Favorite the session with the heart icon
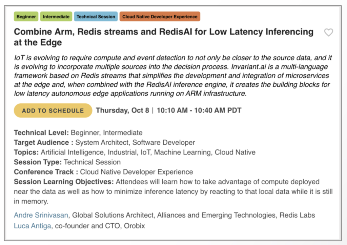347x245 pixels. click(328, 33)
